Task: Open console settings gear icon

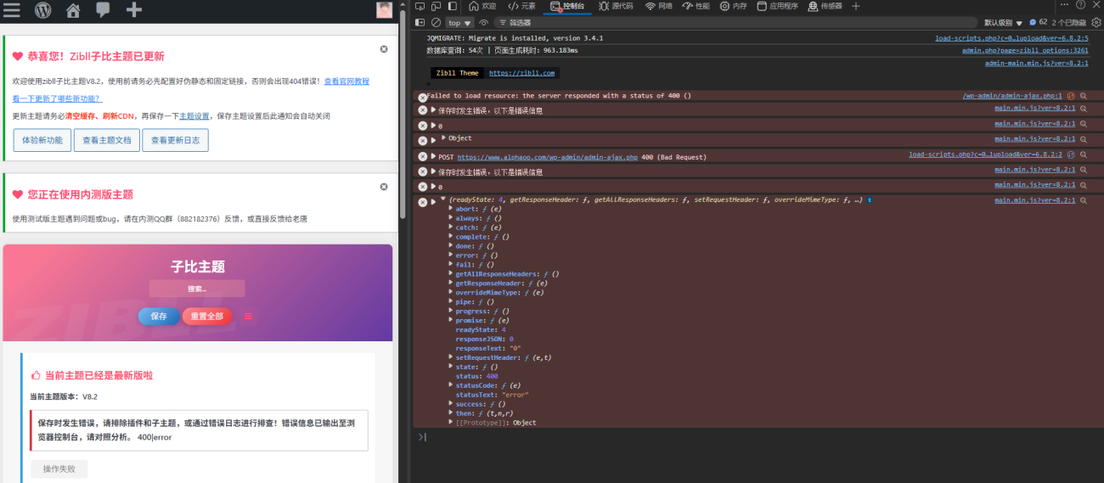Action: click(x=1096, y=23)
